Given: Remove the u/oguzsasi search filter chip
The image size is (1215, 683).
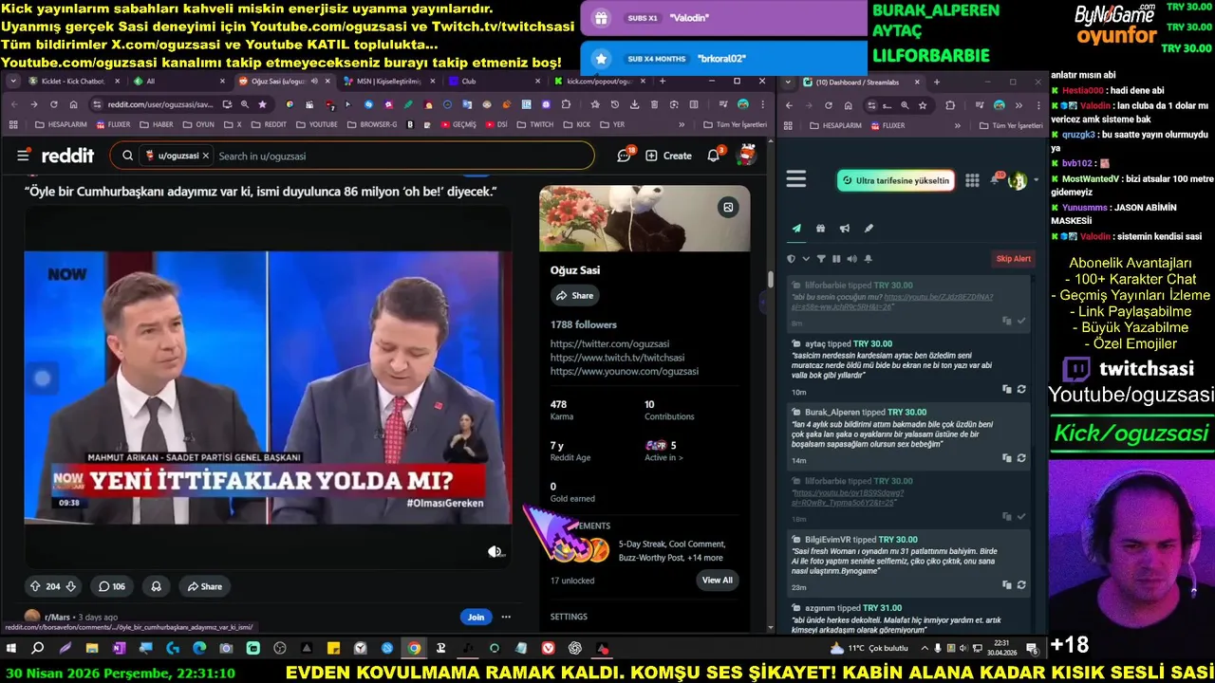Looking at the screenshot, I should (205, 156).
